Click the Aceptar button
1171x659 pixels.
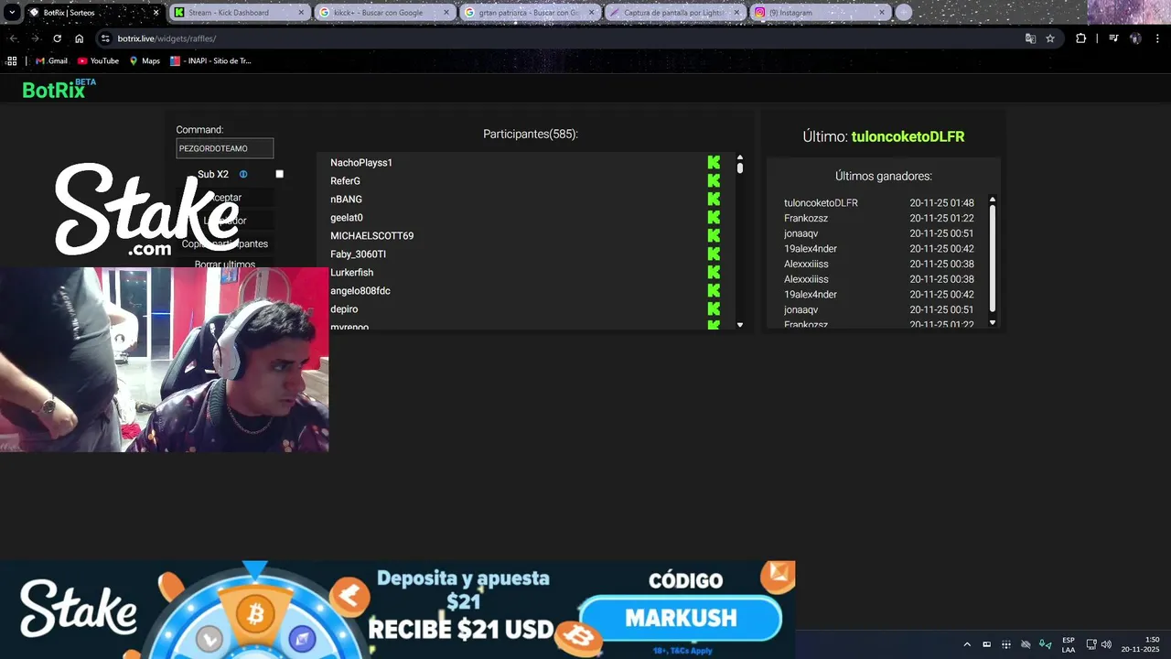[224, 198]
